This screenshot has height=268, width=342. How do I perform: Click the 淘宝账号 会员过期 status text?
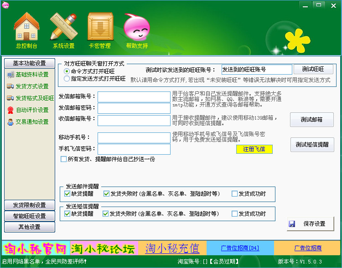point(208,262)
